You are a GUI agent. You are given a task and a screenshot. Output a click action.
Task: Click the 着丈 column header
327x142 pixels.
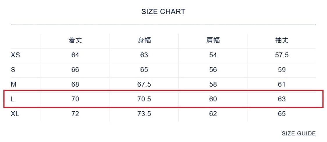[75, 40]
